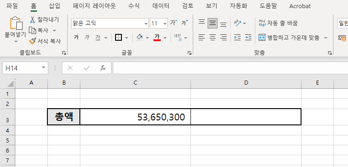The image size is (348, 167).
Task: Apply the cell borders button
Action: [x=119, y=38]
